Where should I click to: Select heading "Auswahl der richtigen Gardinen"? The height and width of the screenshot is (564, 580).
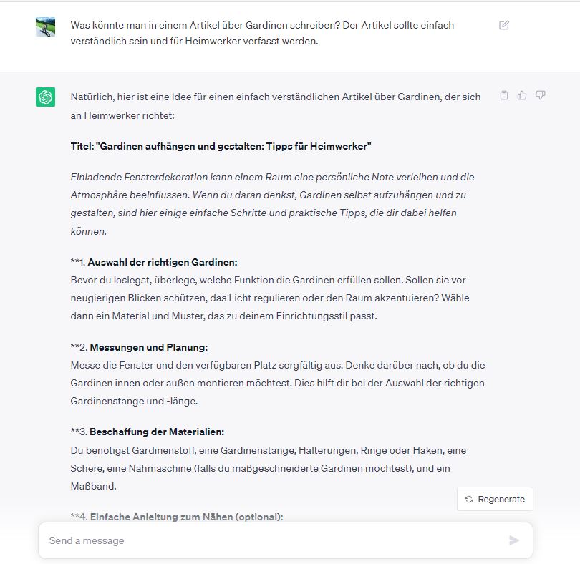point(163,262)
